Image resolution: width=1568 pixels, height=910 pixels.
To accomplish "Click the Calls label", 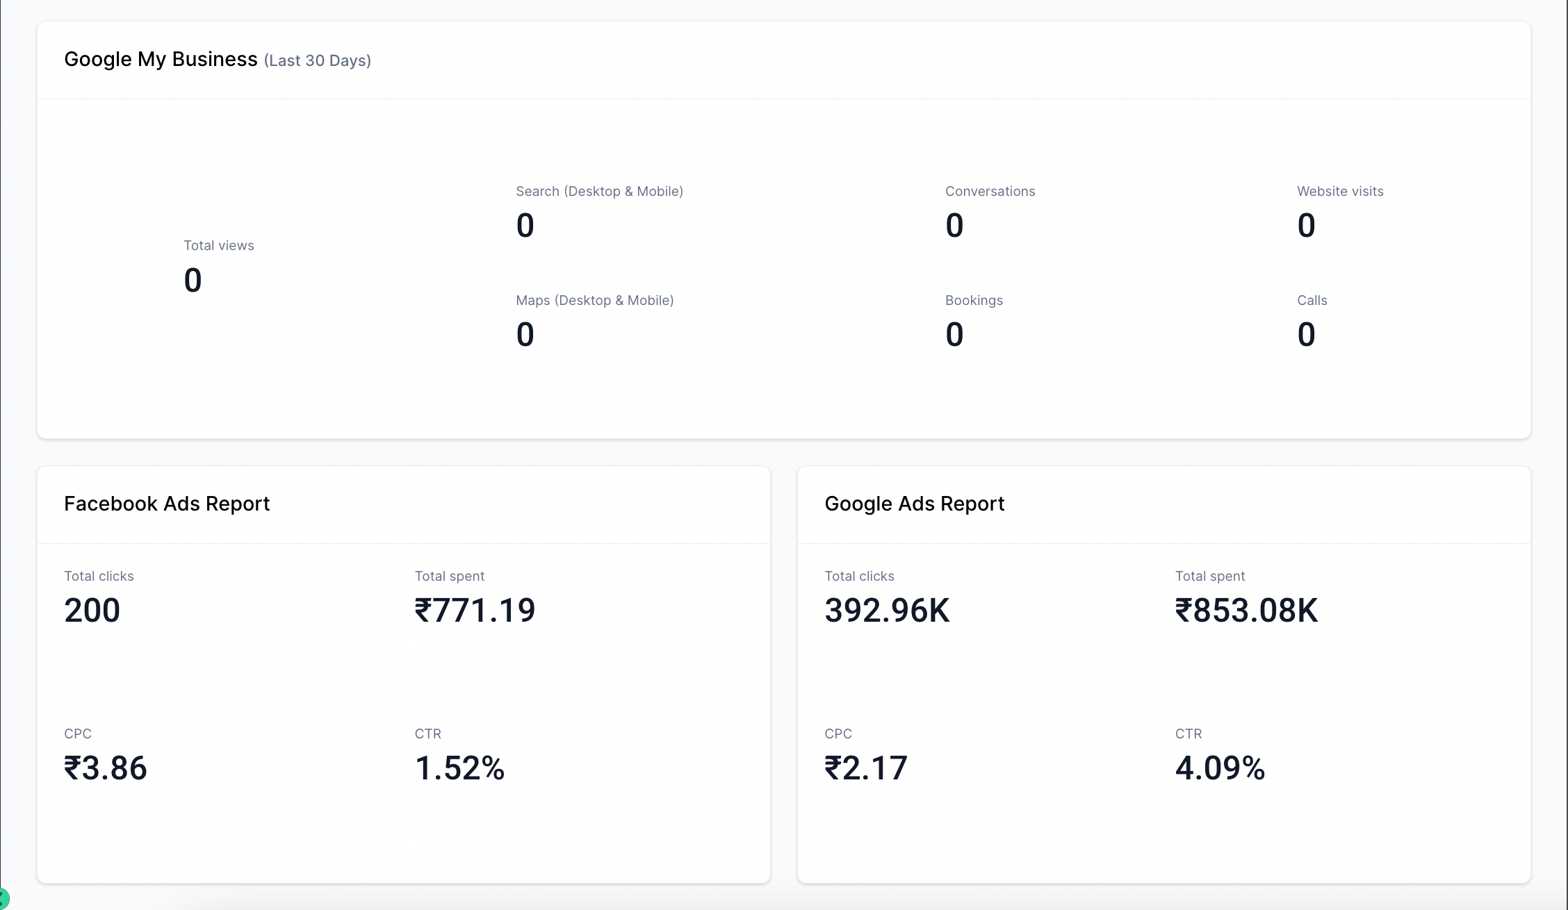I will pos(1312,300).
